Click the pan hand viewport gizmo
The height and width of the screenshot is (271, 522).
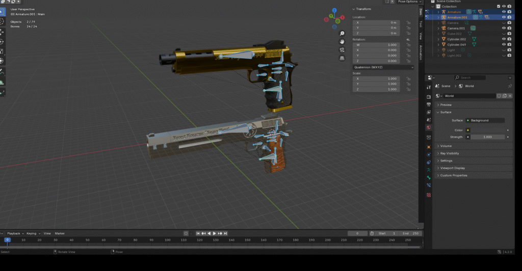(341, 41)
